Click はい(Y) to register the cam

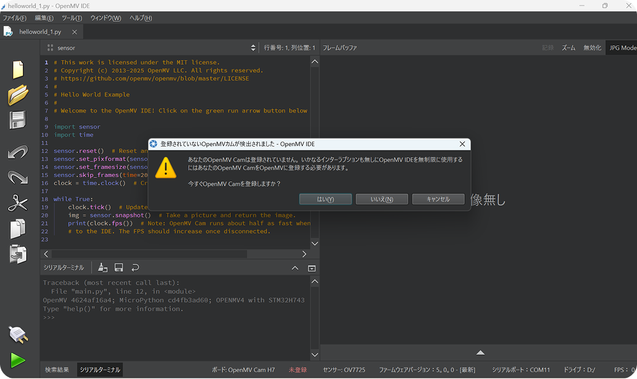click(x=325, y=199)
